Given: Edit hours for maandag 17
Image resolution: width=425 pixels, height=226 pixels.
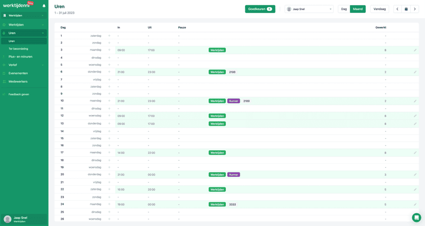Looking at the screenshot, I should [x=415, y=153].
